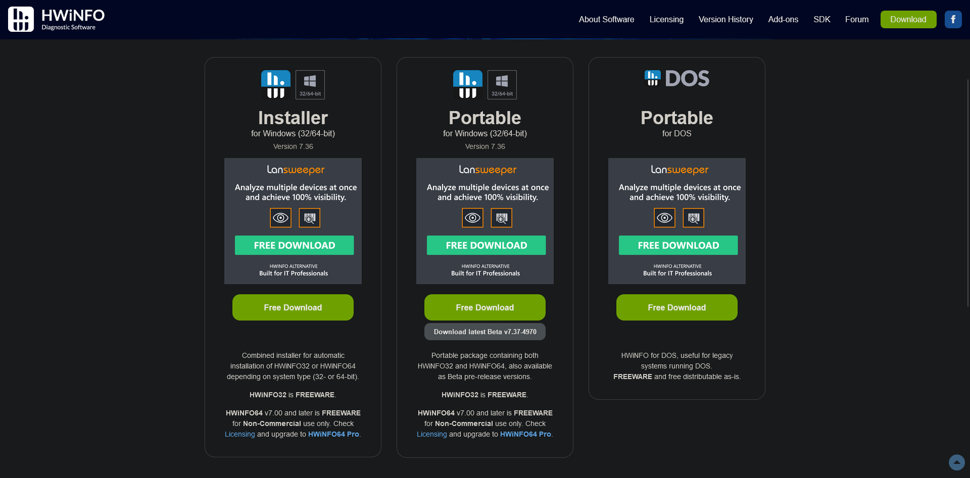Click the HWiNFO logo in the navbar

click(56, 19)
